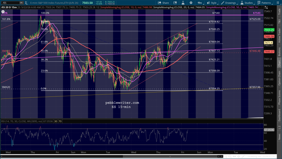Click the symbol link chain icon

click(26, 3)
